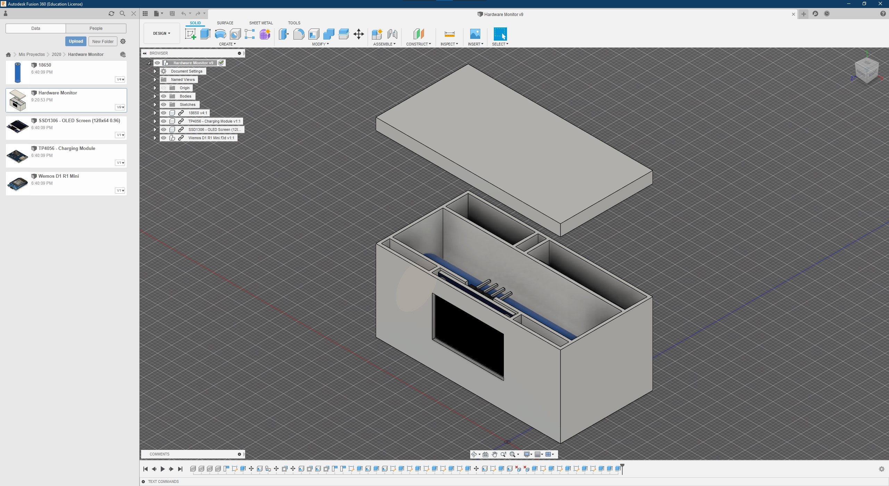Select the Joint tool
The image size is (889, 486).
click(392, 34)
